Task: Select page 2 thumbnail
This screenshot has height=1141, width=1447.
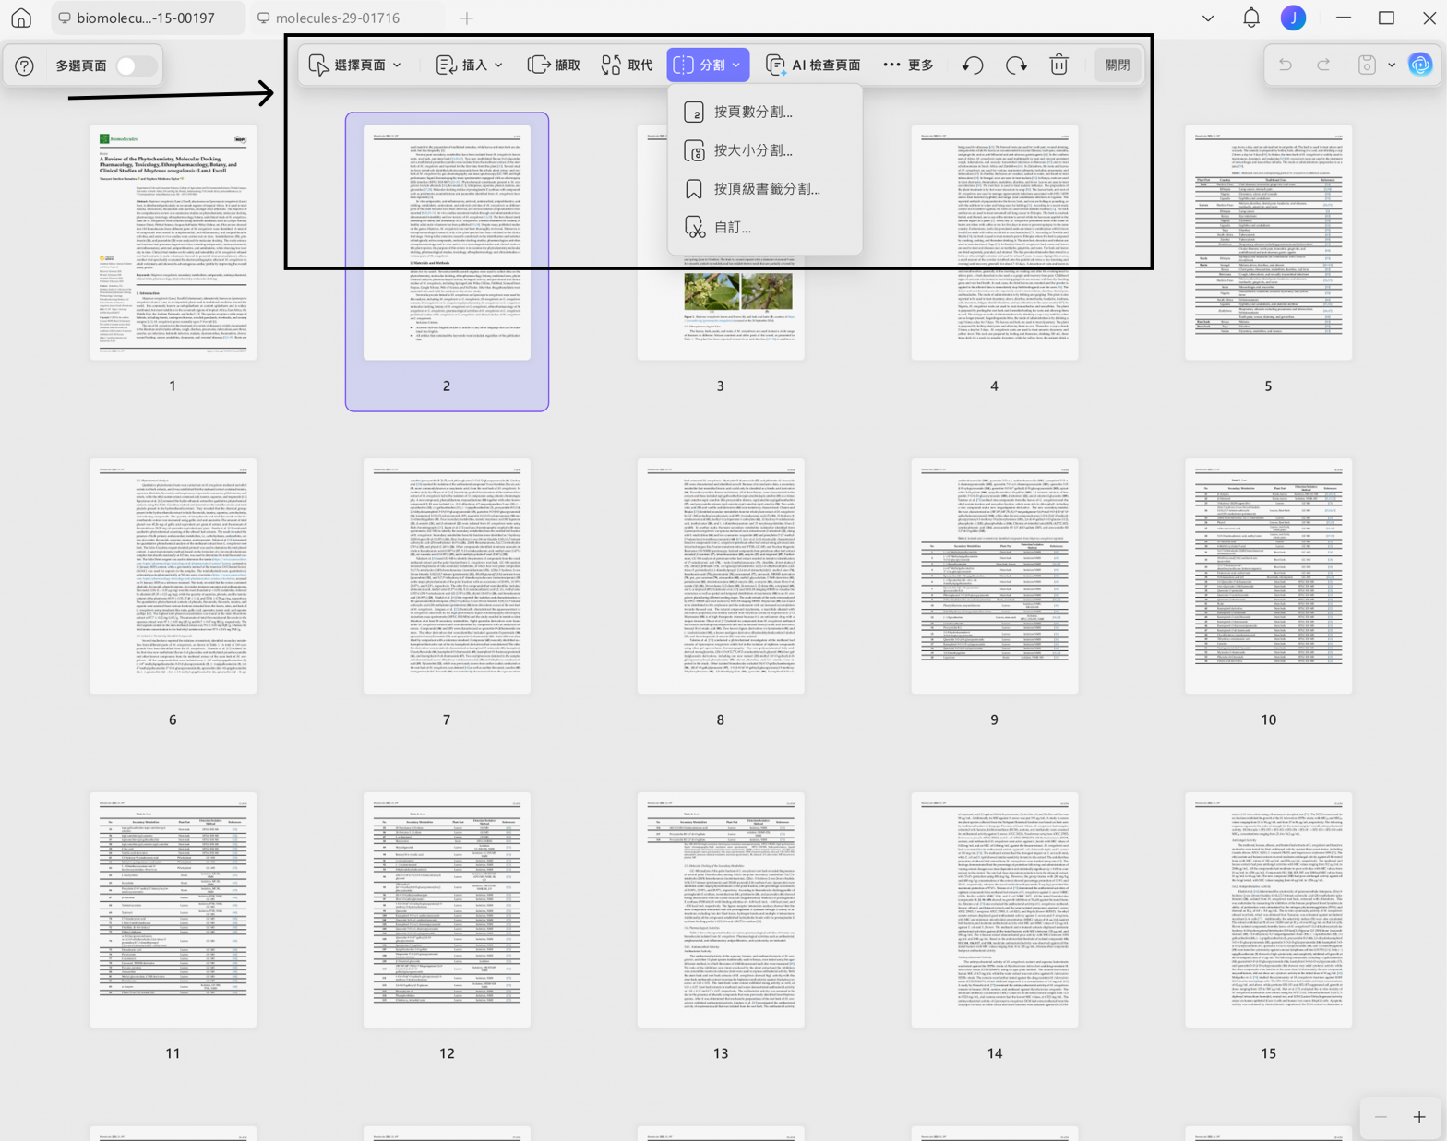Action: pyautogui.click(x=447, y=243)
